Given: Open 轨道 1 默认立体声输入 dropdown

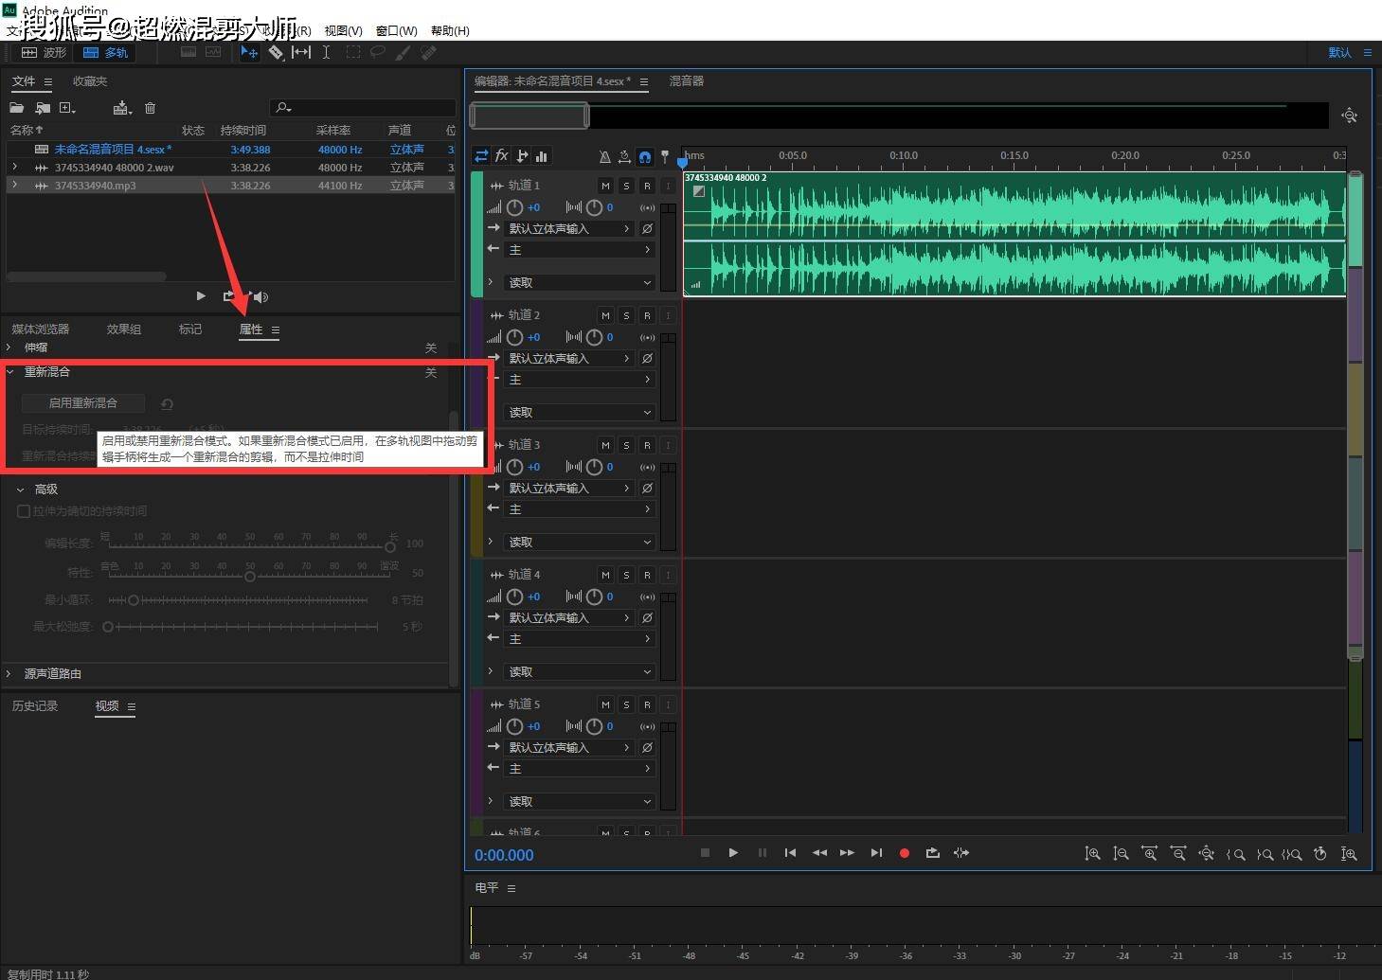Looking at the screenshot, I should click(569, 229).
